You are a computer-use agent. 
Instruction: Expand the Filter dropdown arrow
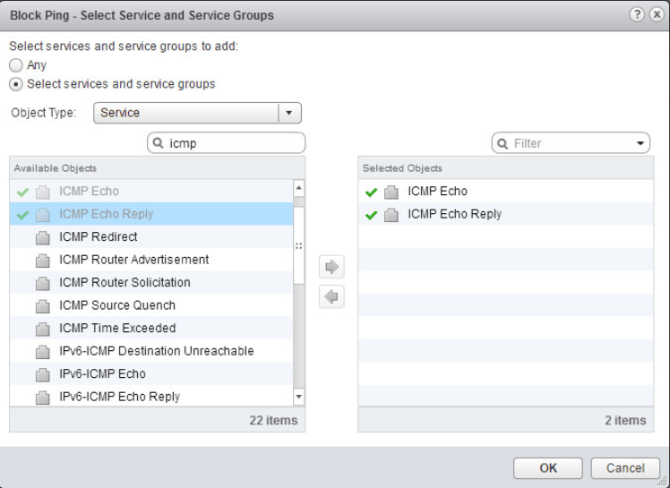(x=640, y=143)
